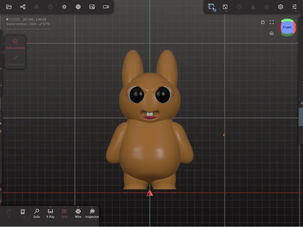This screenshot has height=227, width=303.
Task: Click the undo arrow
Action: [8, 212]
